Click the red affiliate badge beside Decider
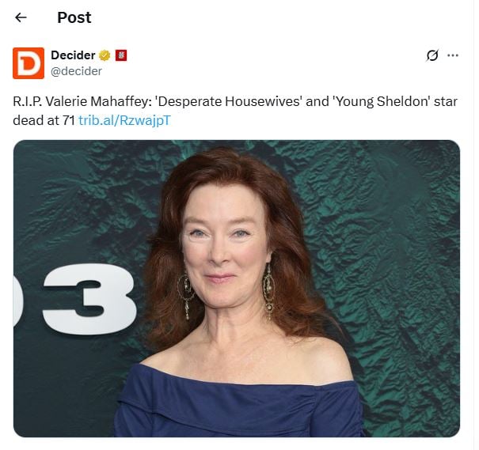The height and width of the screenshot is (450, 479). (121, 55)
